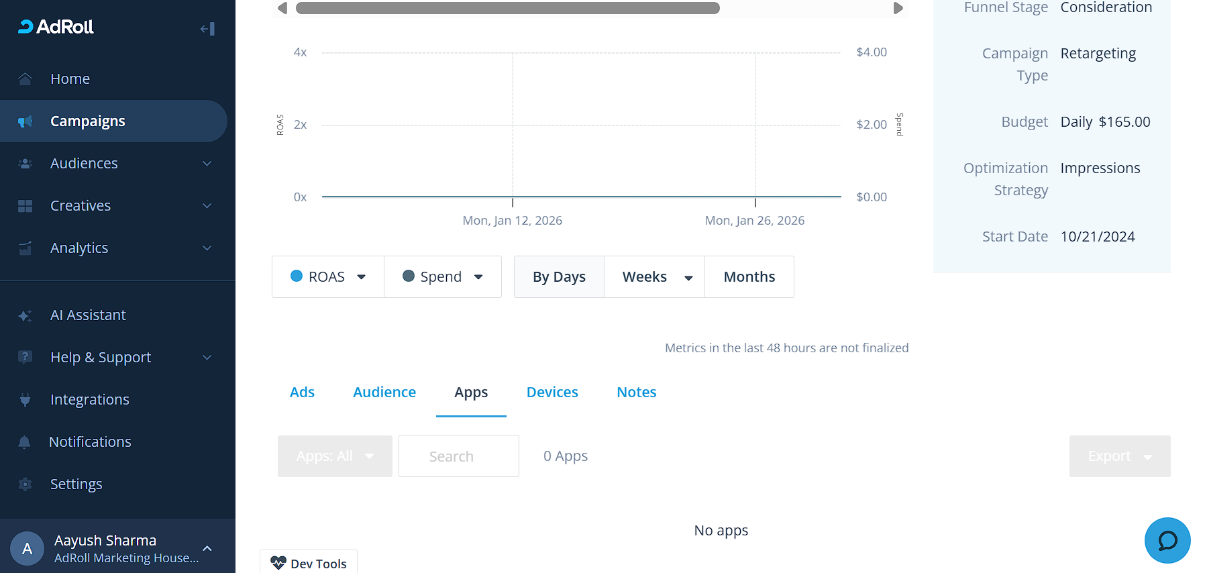Click the Campaigns megaphone icon
The image size is (1205, 573).
(x=25, y=121)
